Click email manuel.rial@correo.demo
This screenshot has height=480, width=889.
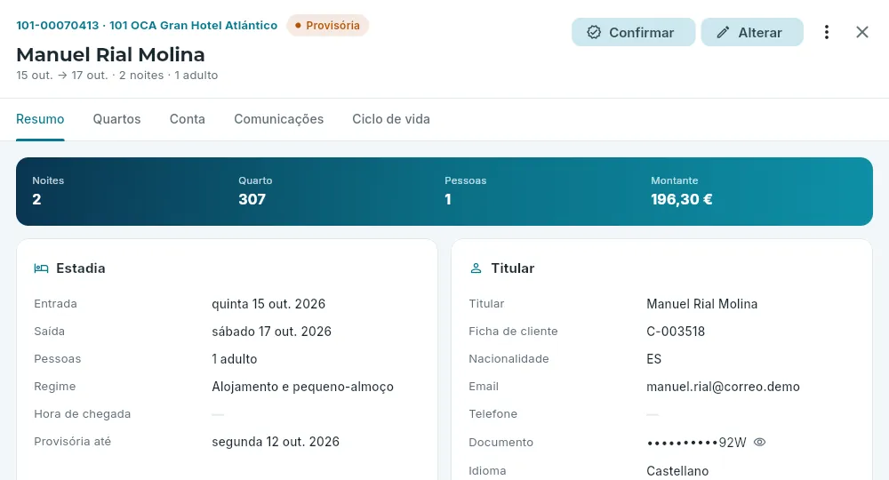(x=723, y=387)
